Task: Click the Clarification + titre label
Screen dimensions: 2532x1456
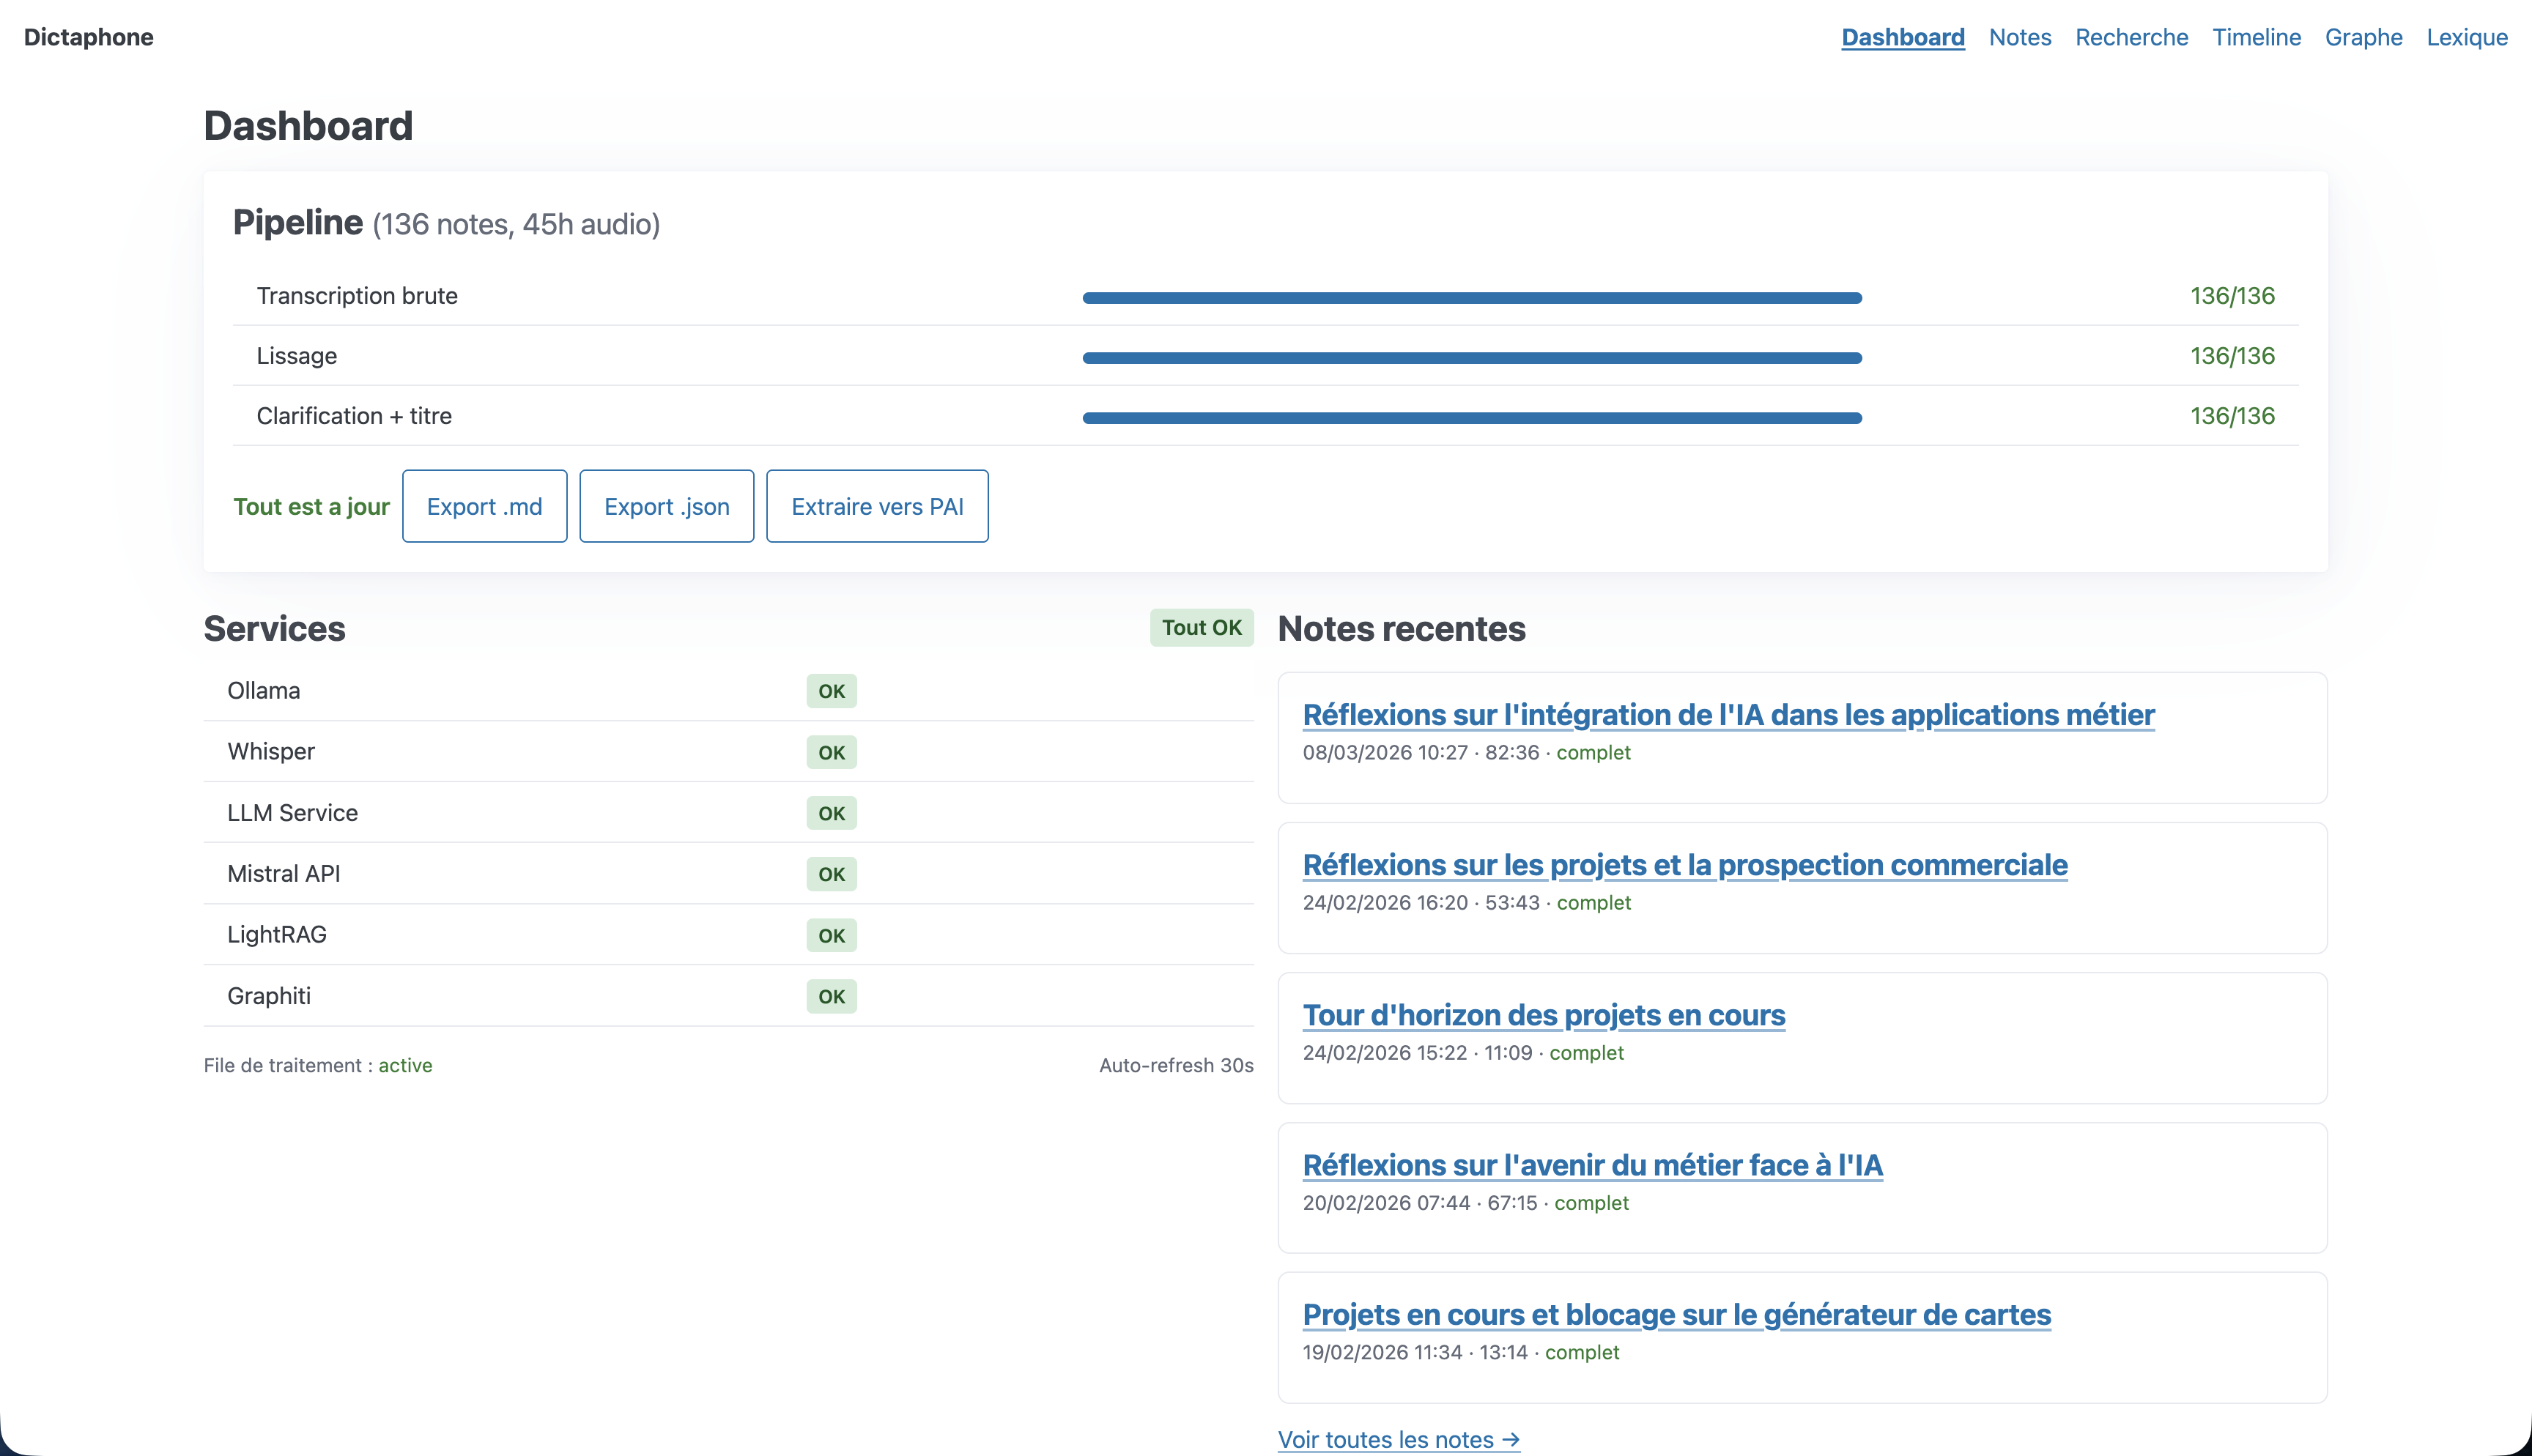Action: pos(354,416)
